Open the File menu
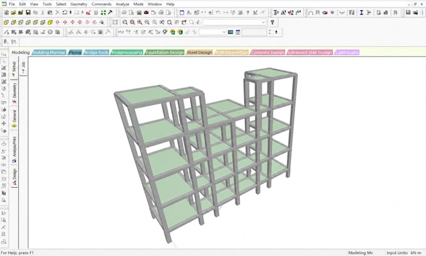426x256 pixels. 12,4
